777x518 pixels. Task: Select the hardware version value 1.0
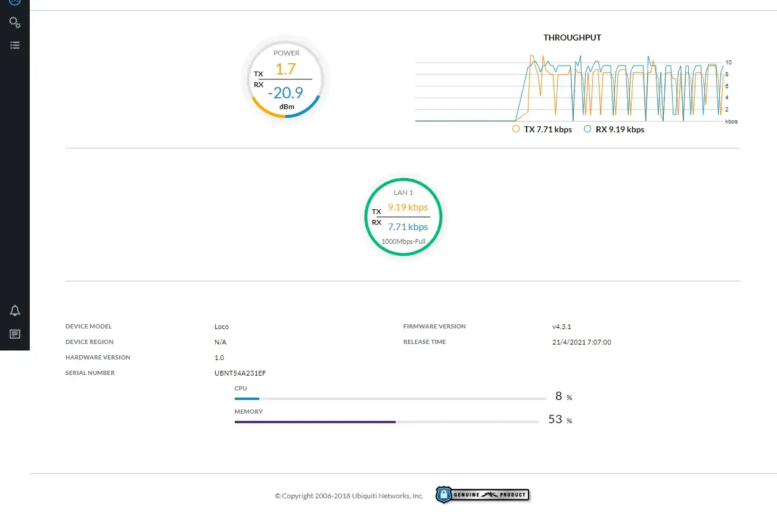(219, 358)
